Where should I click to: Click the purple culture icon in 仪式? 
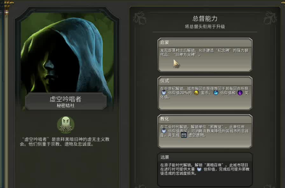(x=240, y=93)
